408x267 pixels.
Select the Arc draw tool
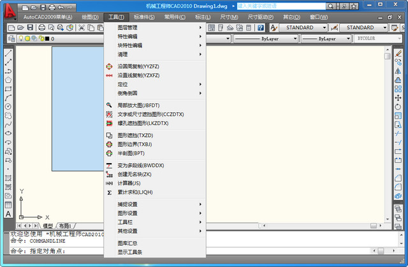(x=8, y=97)
